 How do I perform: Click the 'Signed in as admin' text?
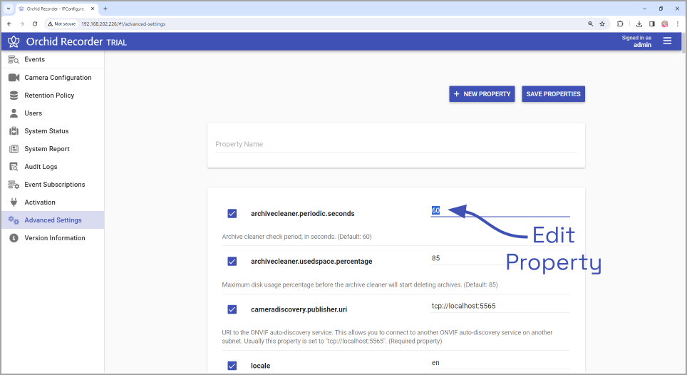pos(636,41)
